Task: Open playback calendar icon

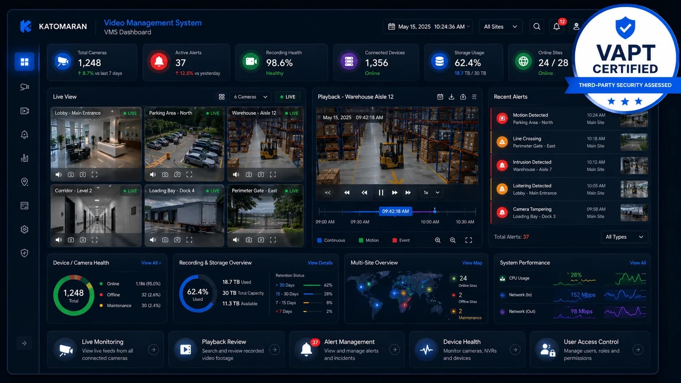Action: 440,97
